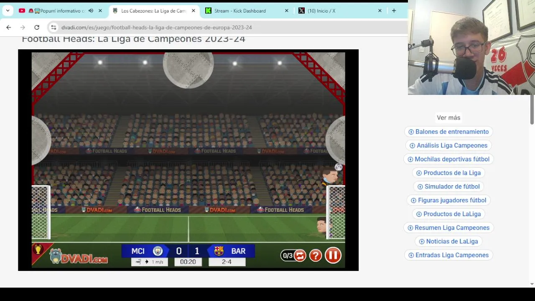Click the soccer ball near right goal
Viewport: 535px width, 301px height.
[338, 167]
